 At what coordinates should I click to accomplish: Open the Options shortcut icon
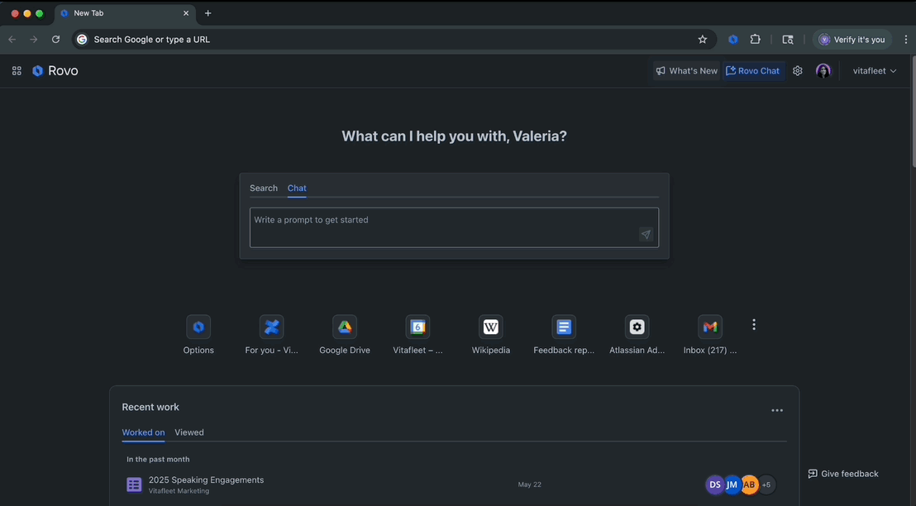(x=198, y=327)
